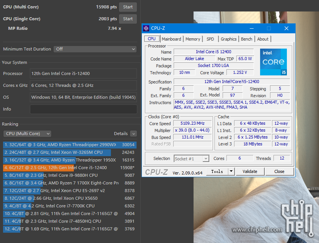Click the Level 2 value 6 x 1.25 MBytes

(253, 137)
